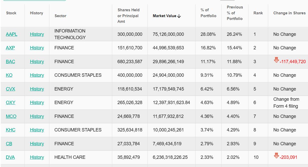Sort by Previous % of Portfolio header

click(235, 13)
